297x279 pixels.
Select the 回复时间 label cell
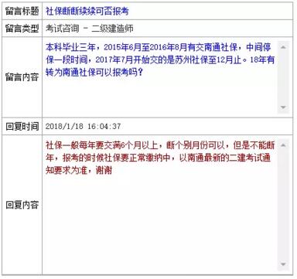pos(22,126)
